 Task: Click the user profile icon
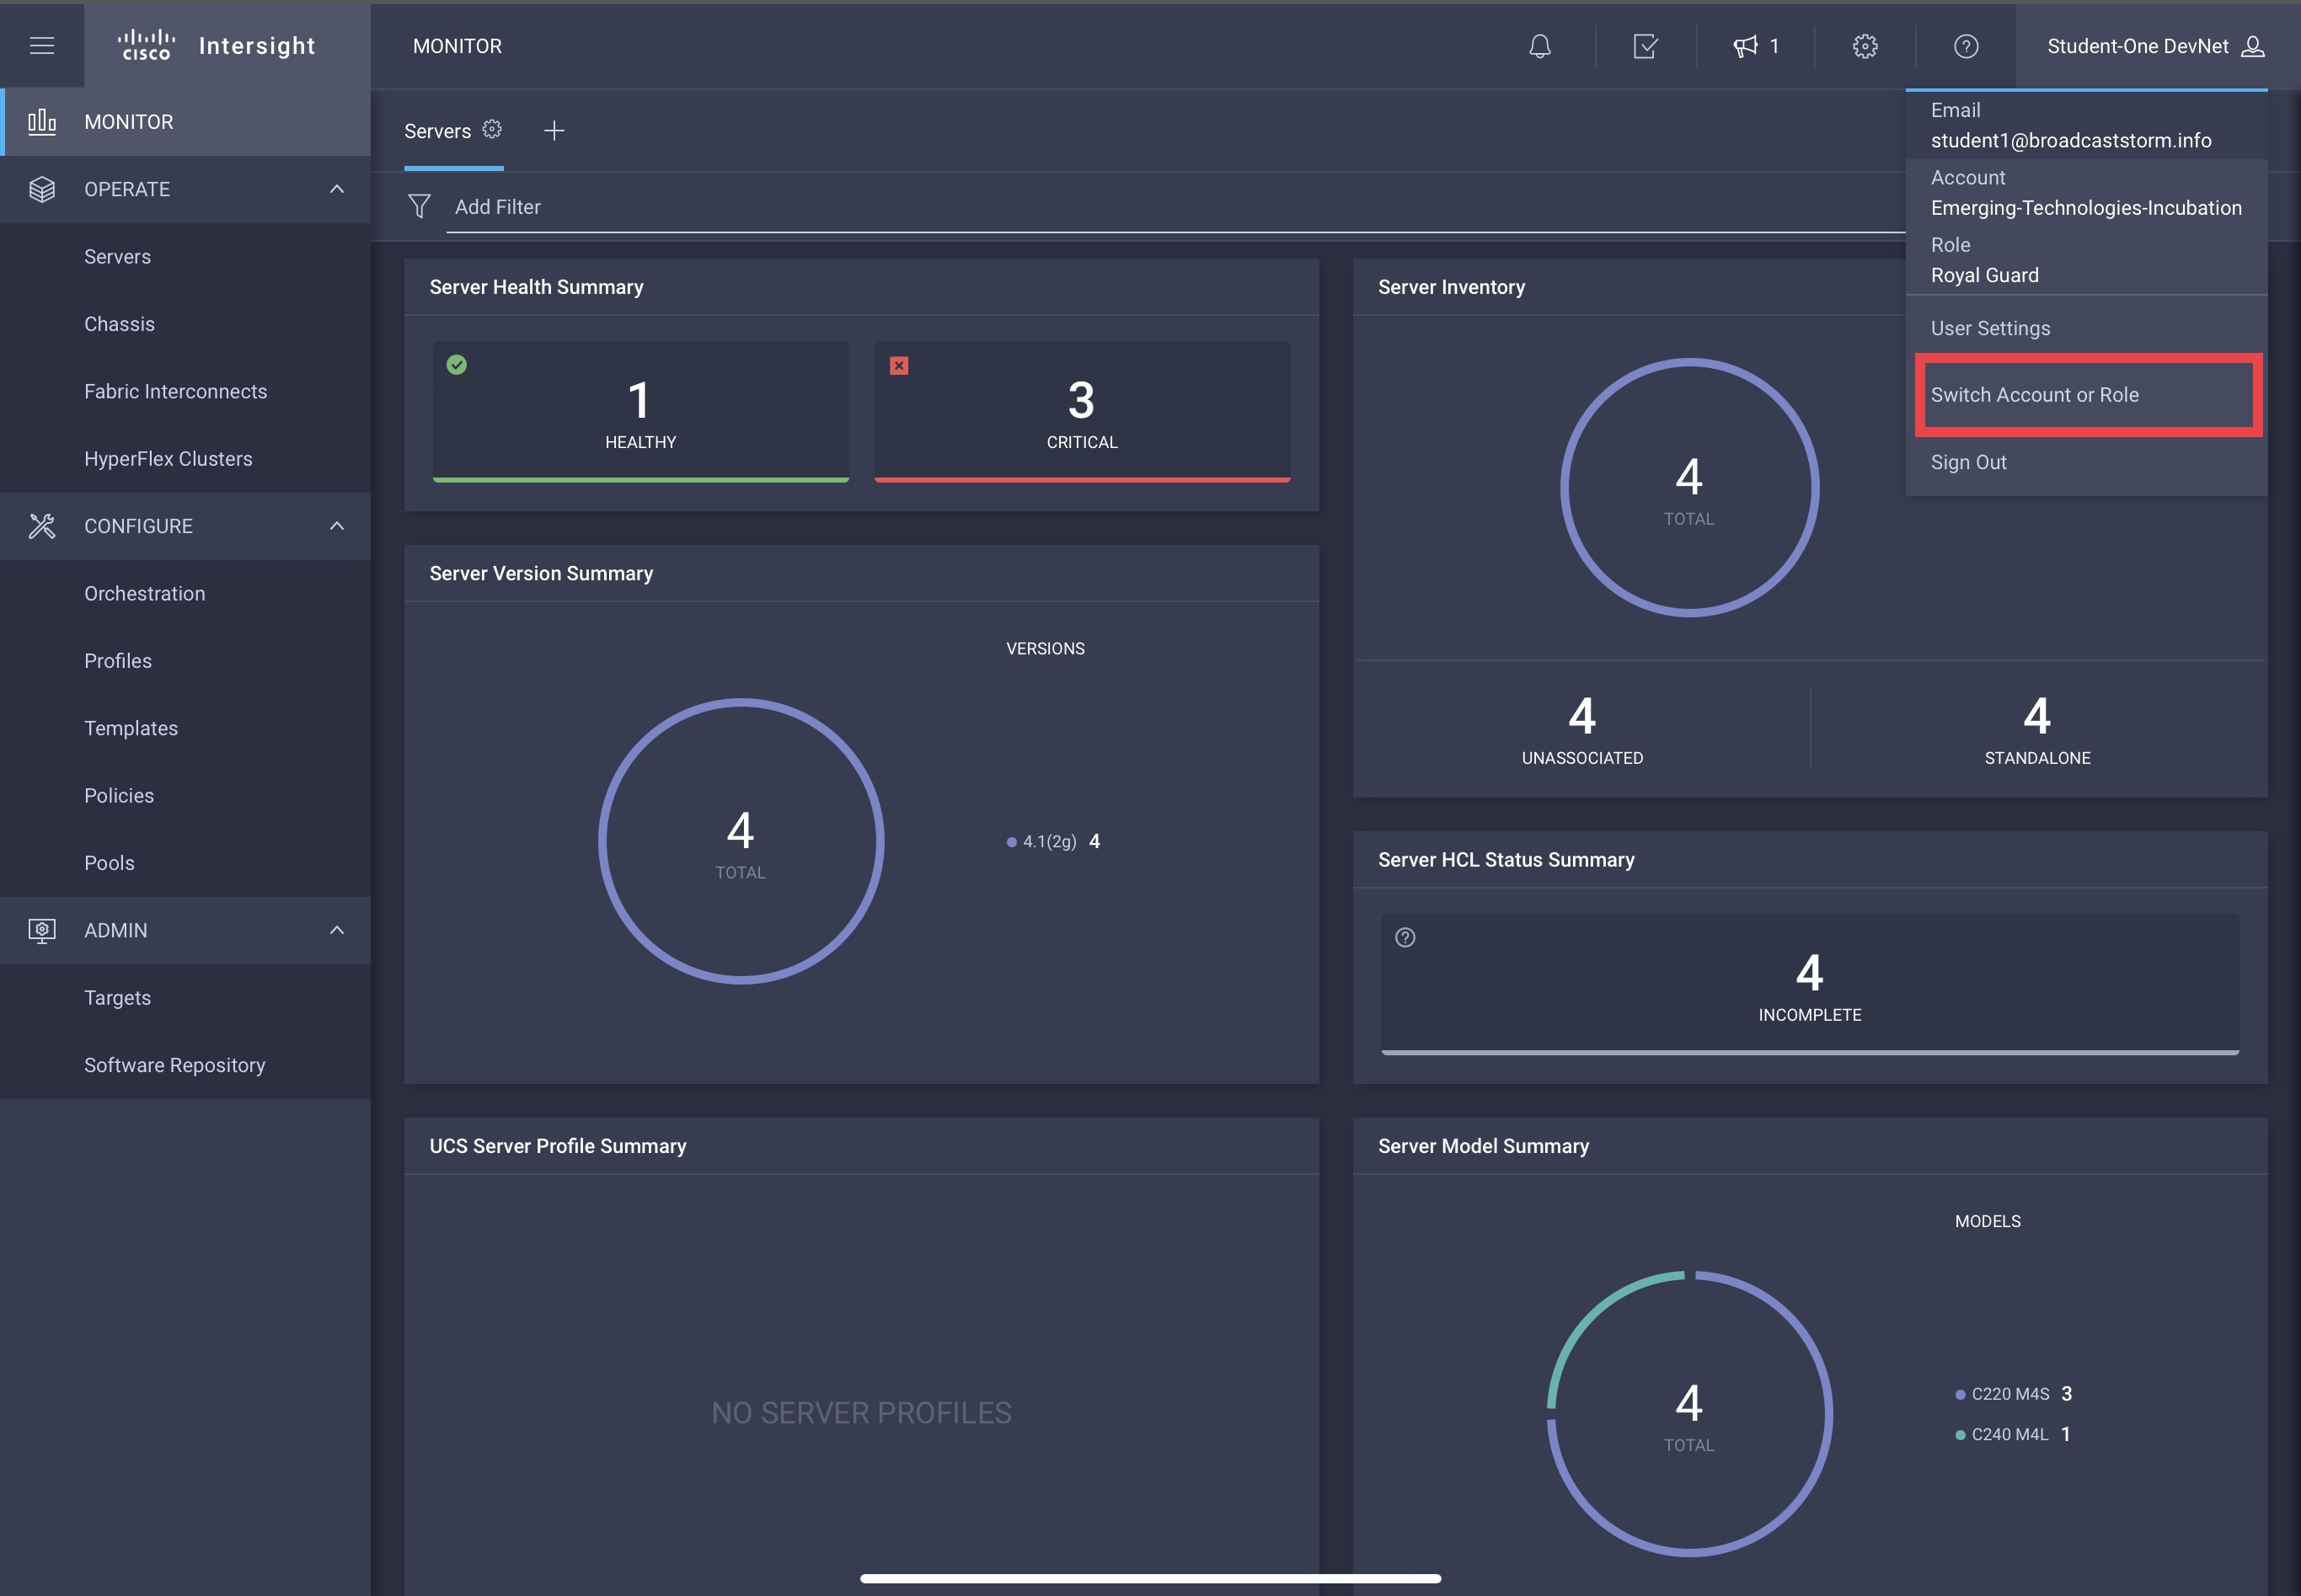point(2252,46)
